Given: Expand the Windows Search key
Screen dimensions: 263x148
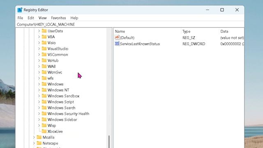Looking at the screenshot, I should pyautogui.click(x=39, y=108).
